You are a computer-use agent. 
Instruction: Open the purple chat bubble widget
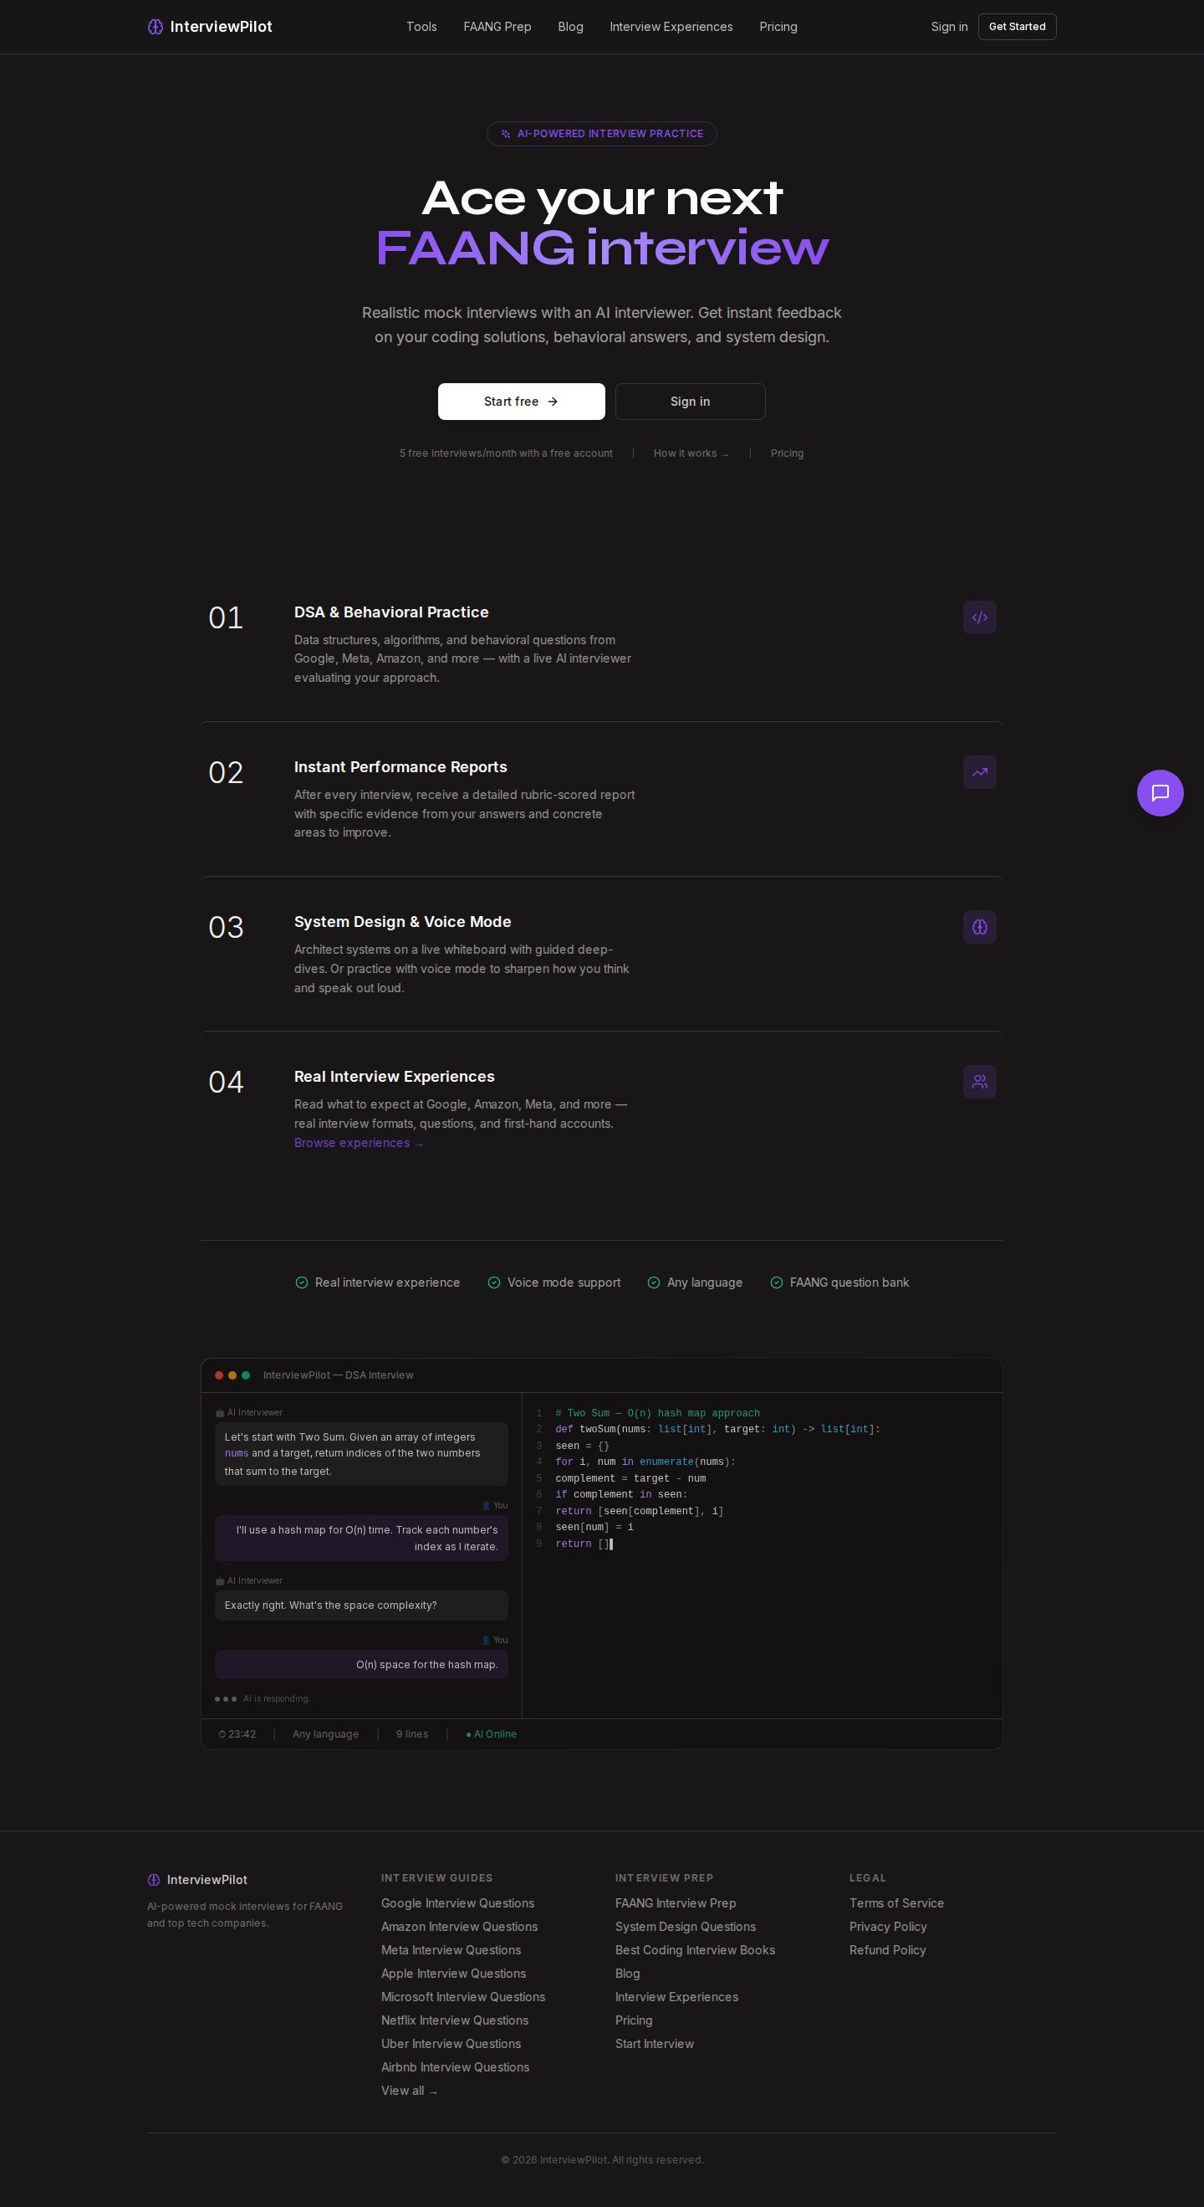[x=1160, y=792]
